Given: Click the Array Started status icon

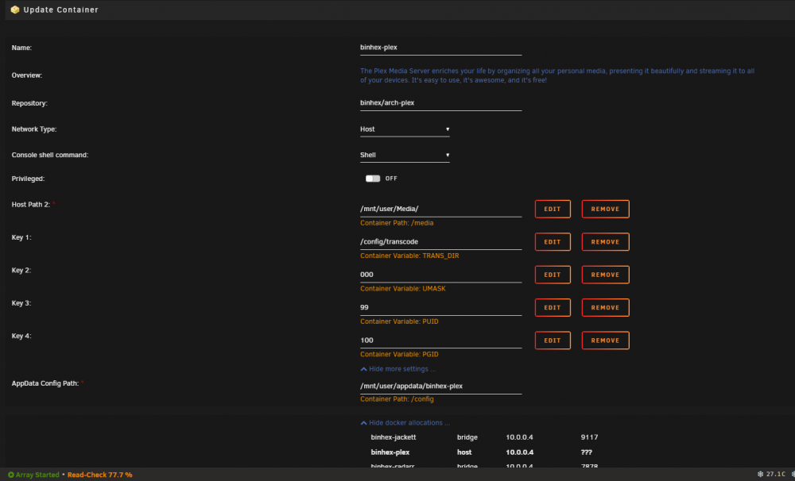Looking at the screenshot, I should (x=11, y=475).
